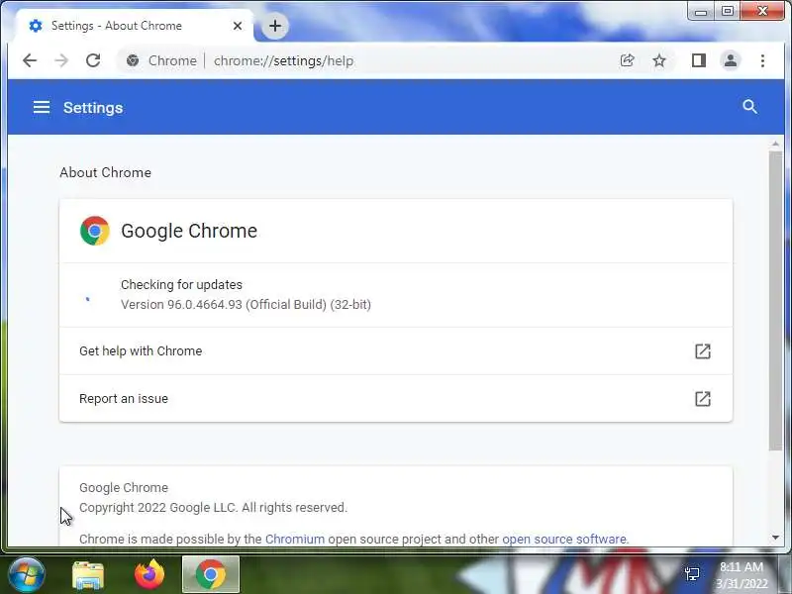Share this page via the share icon
792x594 pixels.
point(627,60)
